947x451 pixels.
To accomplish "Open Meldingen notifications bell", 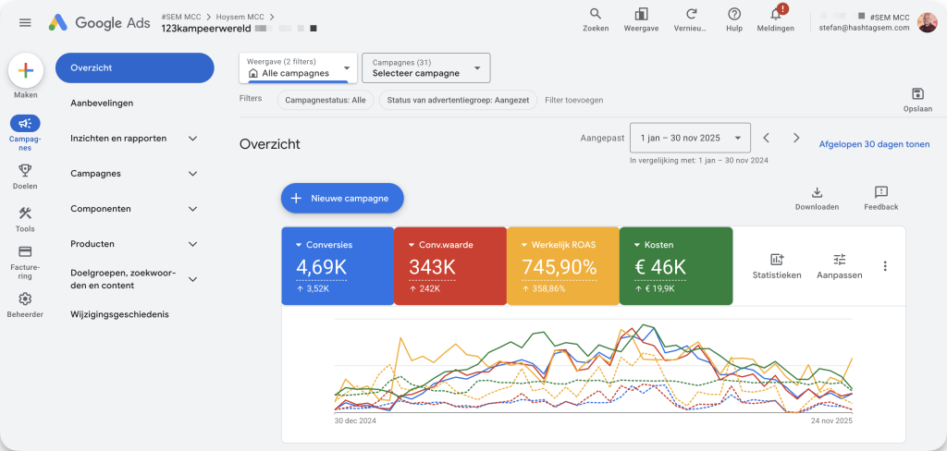I will pyautogui.click(x=775, y=14).
